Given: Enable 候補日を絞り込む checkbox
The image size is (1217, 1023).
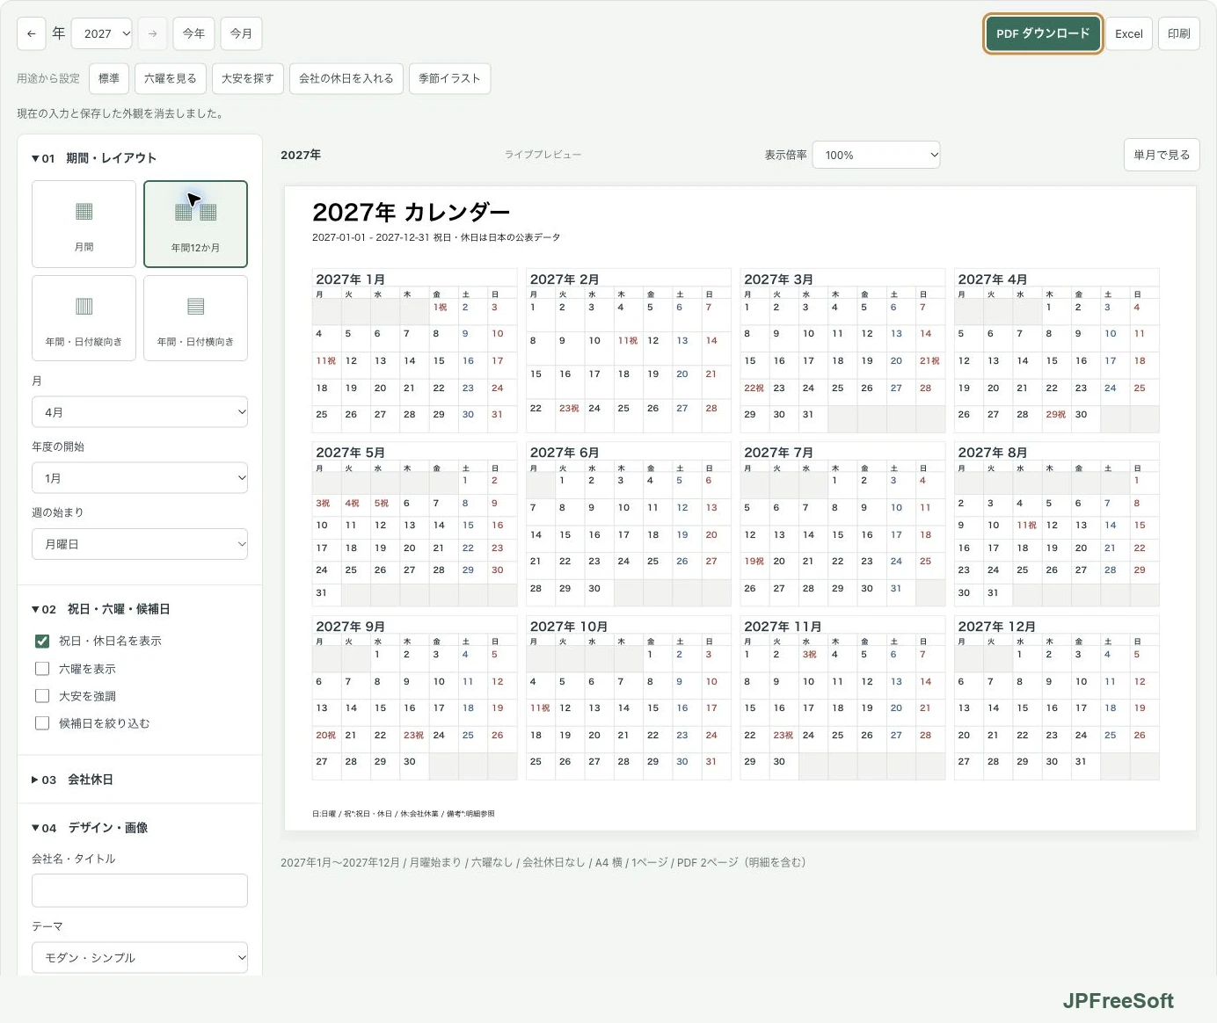Looking at the screenshot, I should (41, 722).
